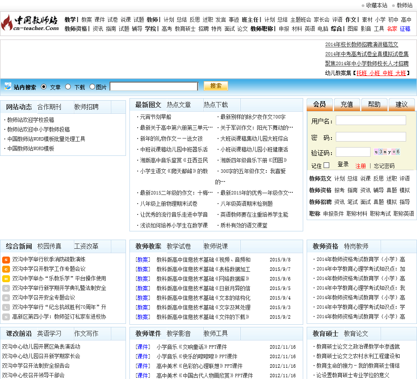Open 2014年中考高考试卷全真模拟试卷集 link
Viewport: 417px width, 379px height.
[x=367, y=54]
